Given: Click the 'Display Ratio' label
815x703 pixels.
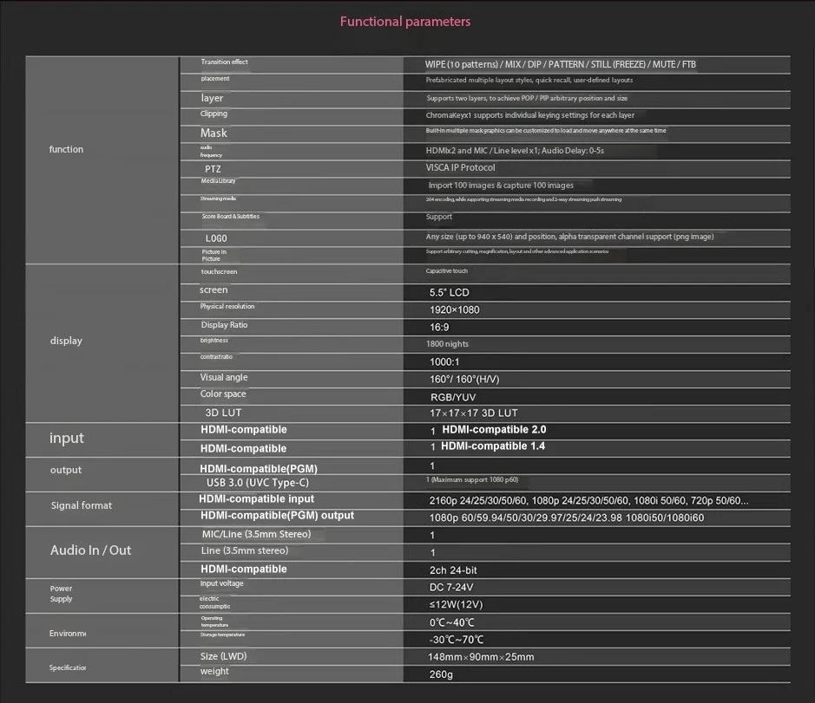Looking at the screenshot, I should [224, 325].
